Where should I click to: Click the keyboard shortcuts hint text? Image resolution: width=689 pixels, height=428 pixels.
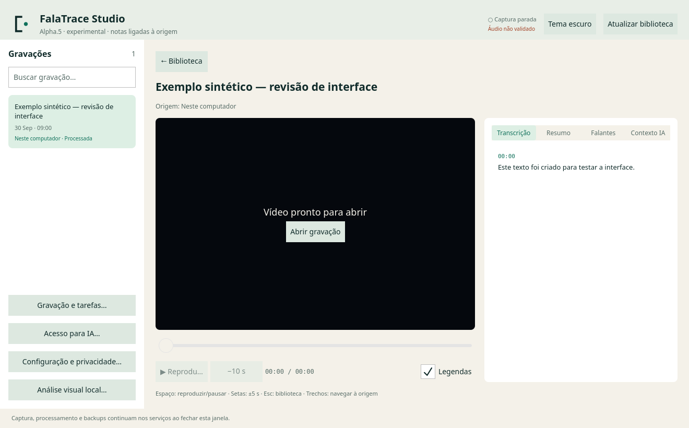267,394
